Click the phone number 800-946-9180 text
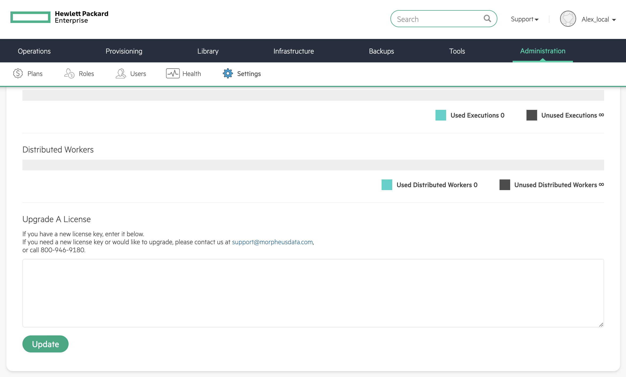This screenshot has height=377, width=626. 62,250
